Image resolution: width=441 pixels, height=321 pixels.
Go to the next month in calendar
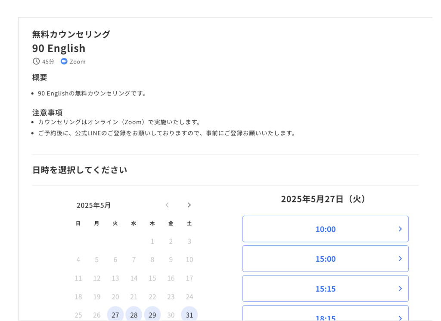(x=189, y=205)
